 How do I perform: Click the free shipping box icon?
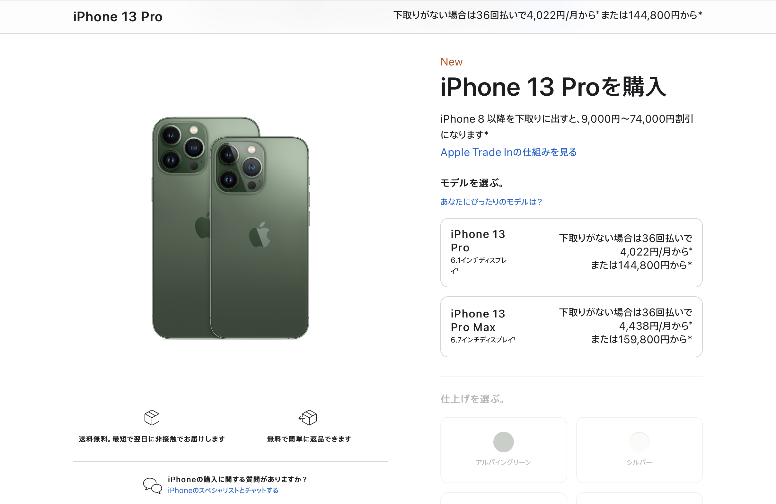152,417
